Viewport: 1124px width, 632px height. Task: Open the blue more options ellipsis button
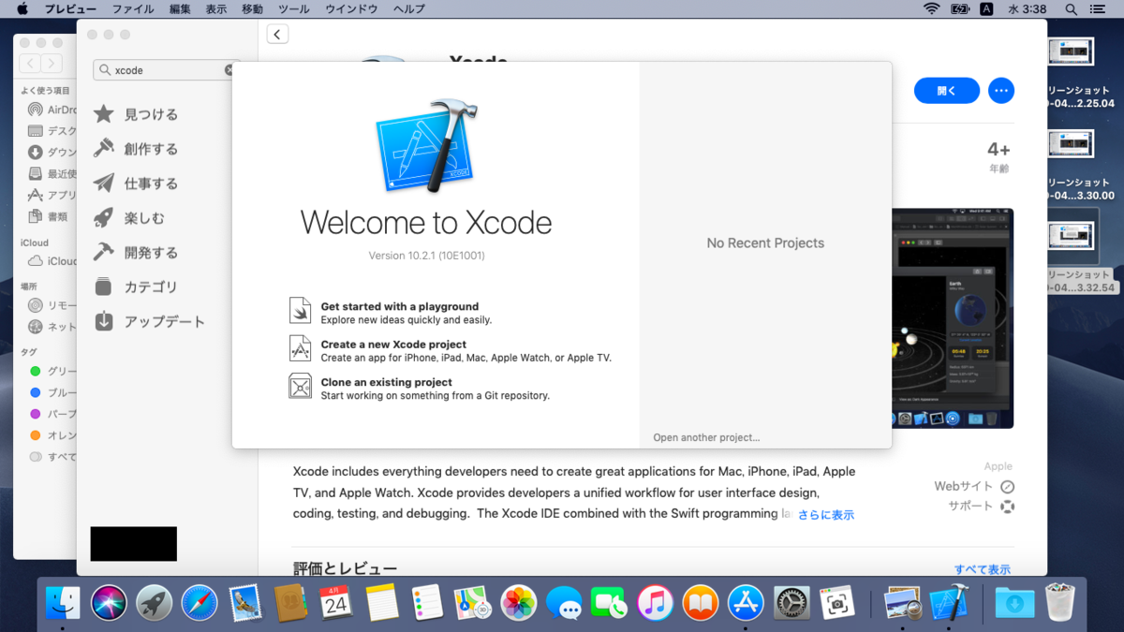[1001, 91]
